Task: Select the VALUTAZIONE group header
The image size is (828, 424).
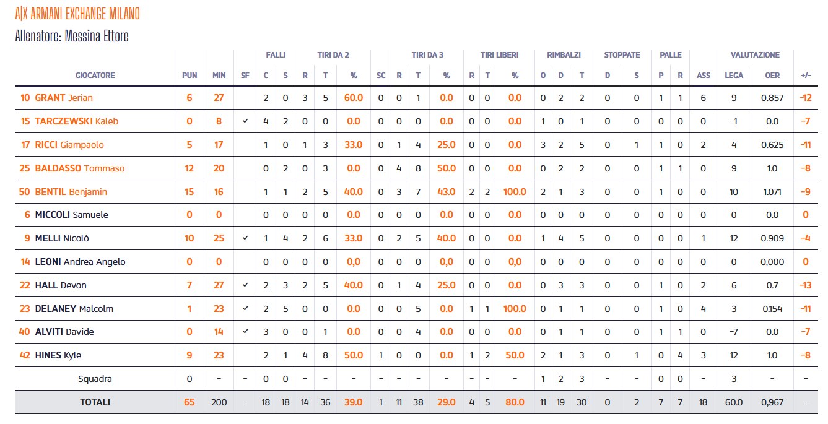Action: (755, 55)
